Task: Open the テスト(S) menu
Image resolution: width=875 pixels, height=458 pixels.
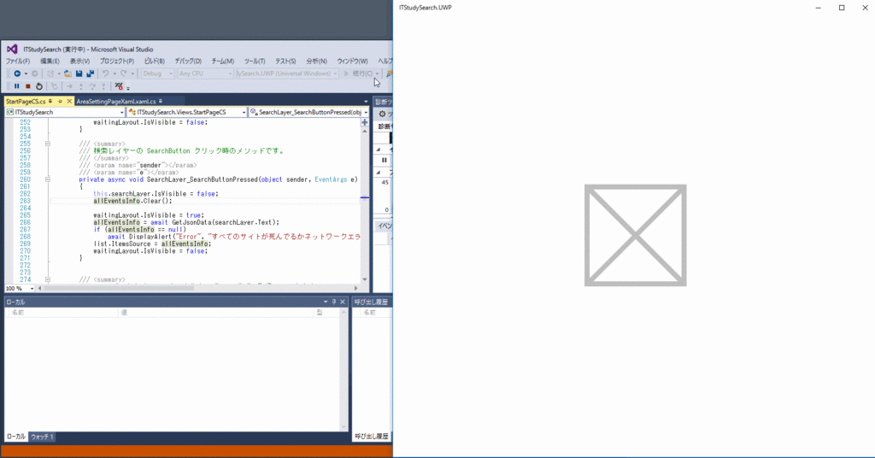Action: tap(285, 61)
